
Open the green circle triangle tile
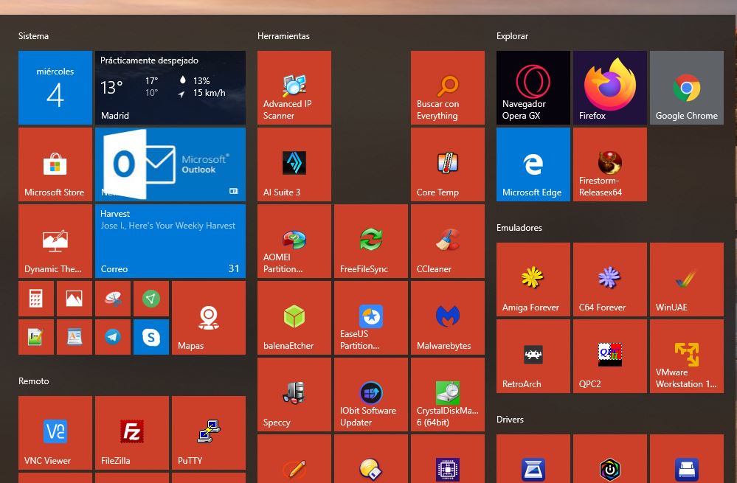[151, 299]
